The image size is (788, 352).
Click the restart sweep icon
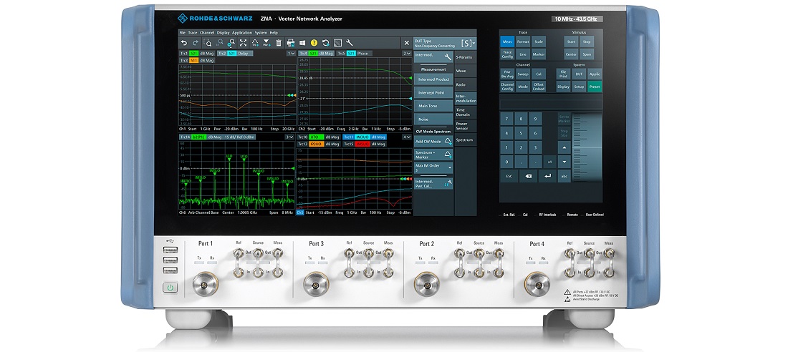[326, 43]
